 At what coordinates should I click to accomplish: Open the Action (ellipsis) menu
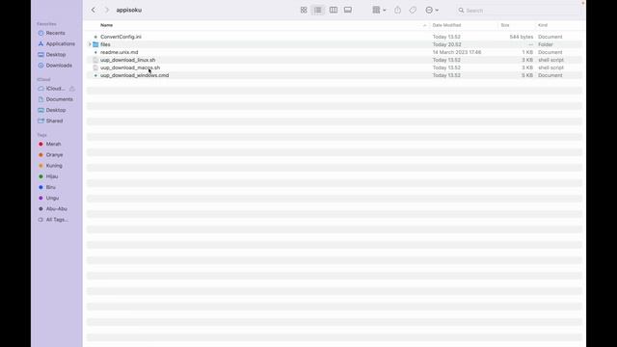click(x=432, y=10)
